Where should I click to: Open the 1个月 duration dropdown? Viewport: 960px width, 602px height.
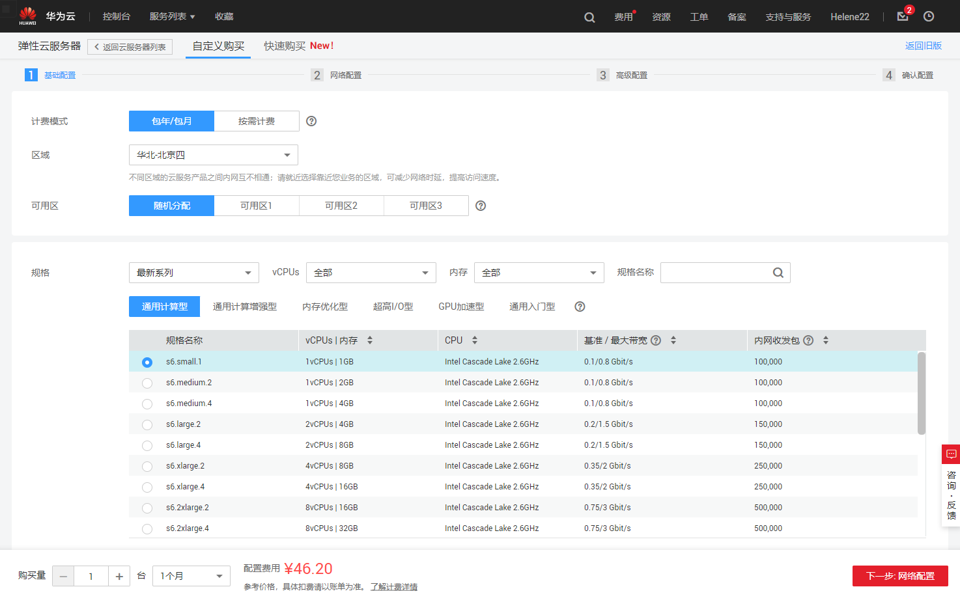(x=191, y=576)
